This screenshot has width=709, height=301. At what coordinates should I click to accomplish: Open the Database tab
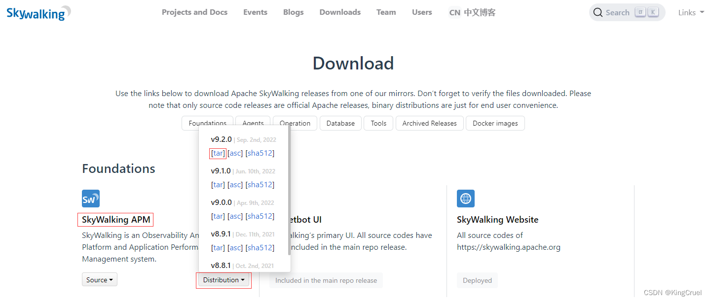(340, 123)
